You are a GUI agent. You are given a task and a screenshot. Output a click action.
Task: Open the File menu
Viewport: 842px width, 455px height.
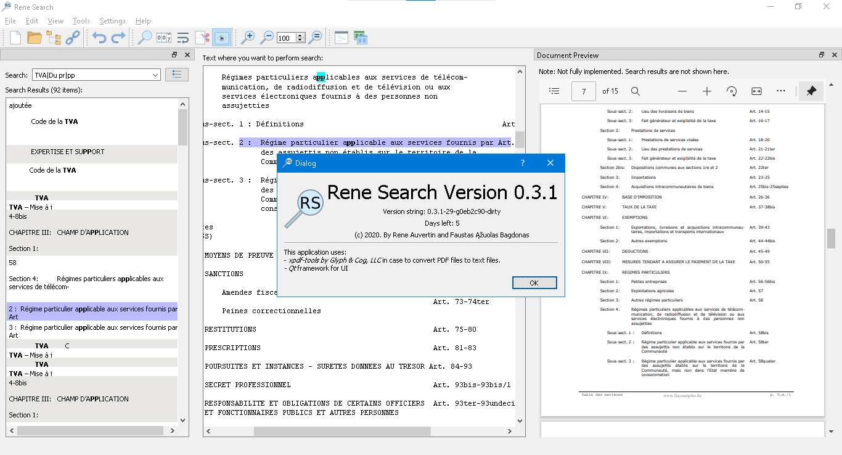coord(10,21)
